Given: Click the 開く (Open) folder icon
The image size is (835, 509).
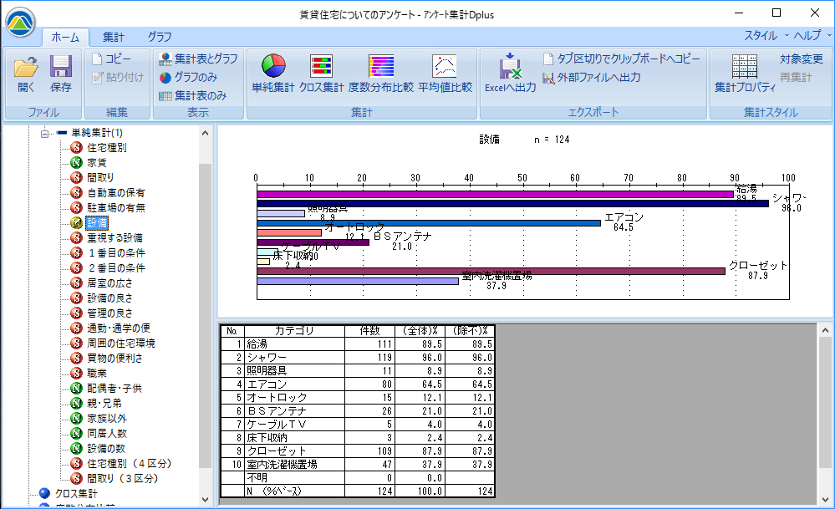Looking at the screenshot, I should [x=26, y=74].
